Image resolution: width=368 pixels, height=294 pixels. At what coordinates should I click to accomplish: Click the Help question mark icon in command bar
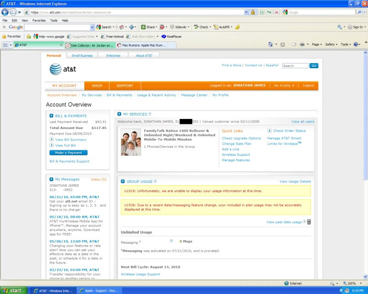tap(356, 44)
